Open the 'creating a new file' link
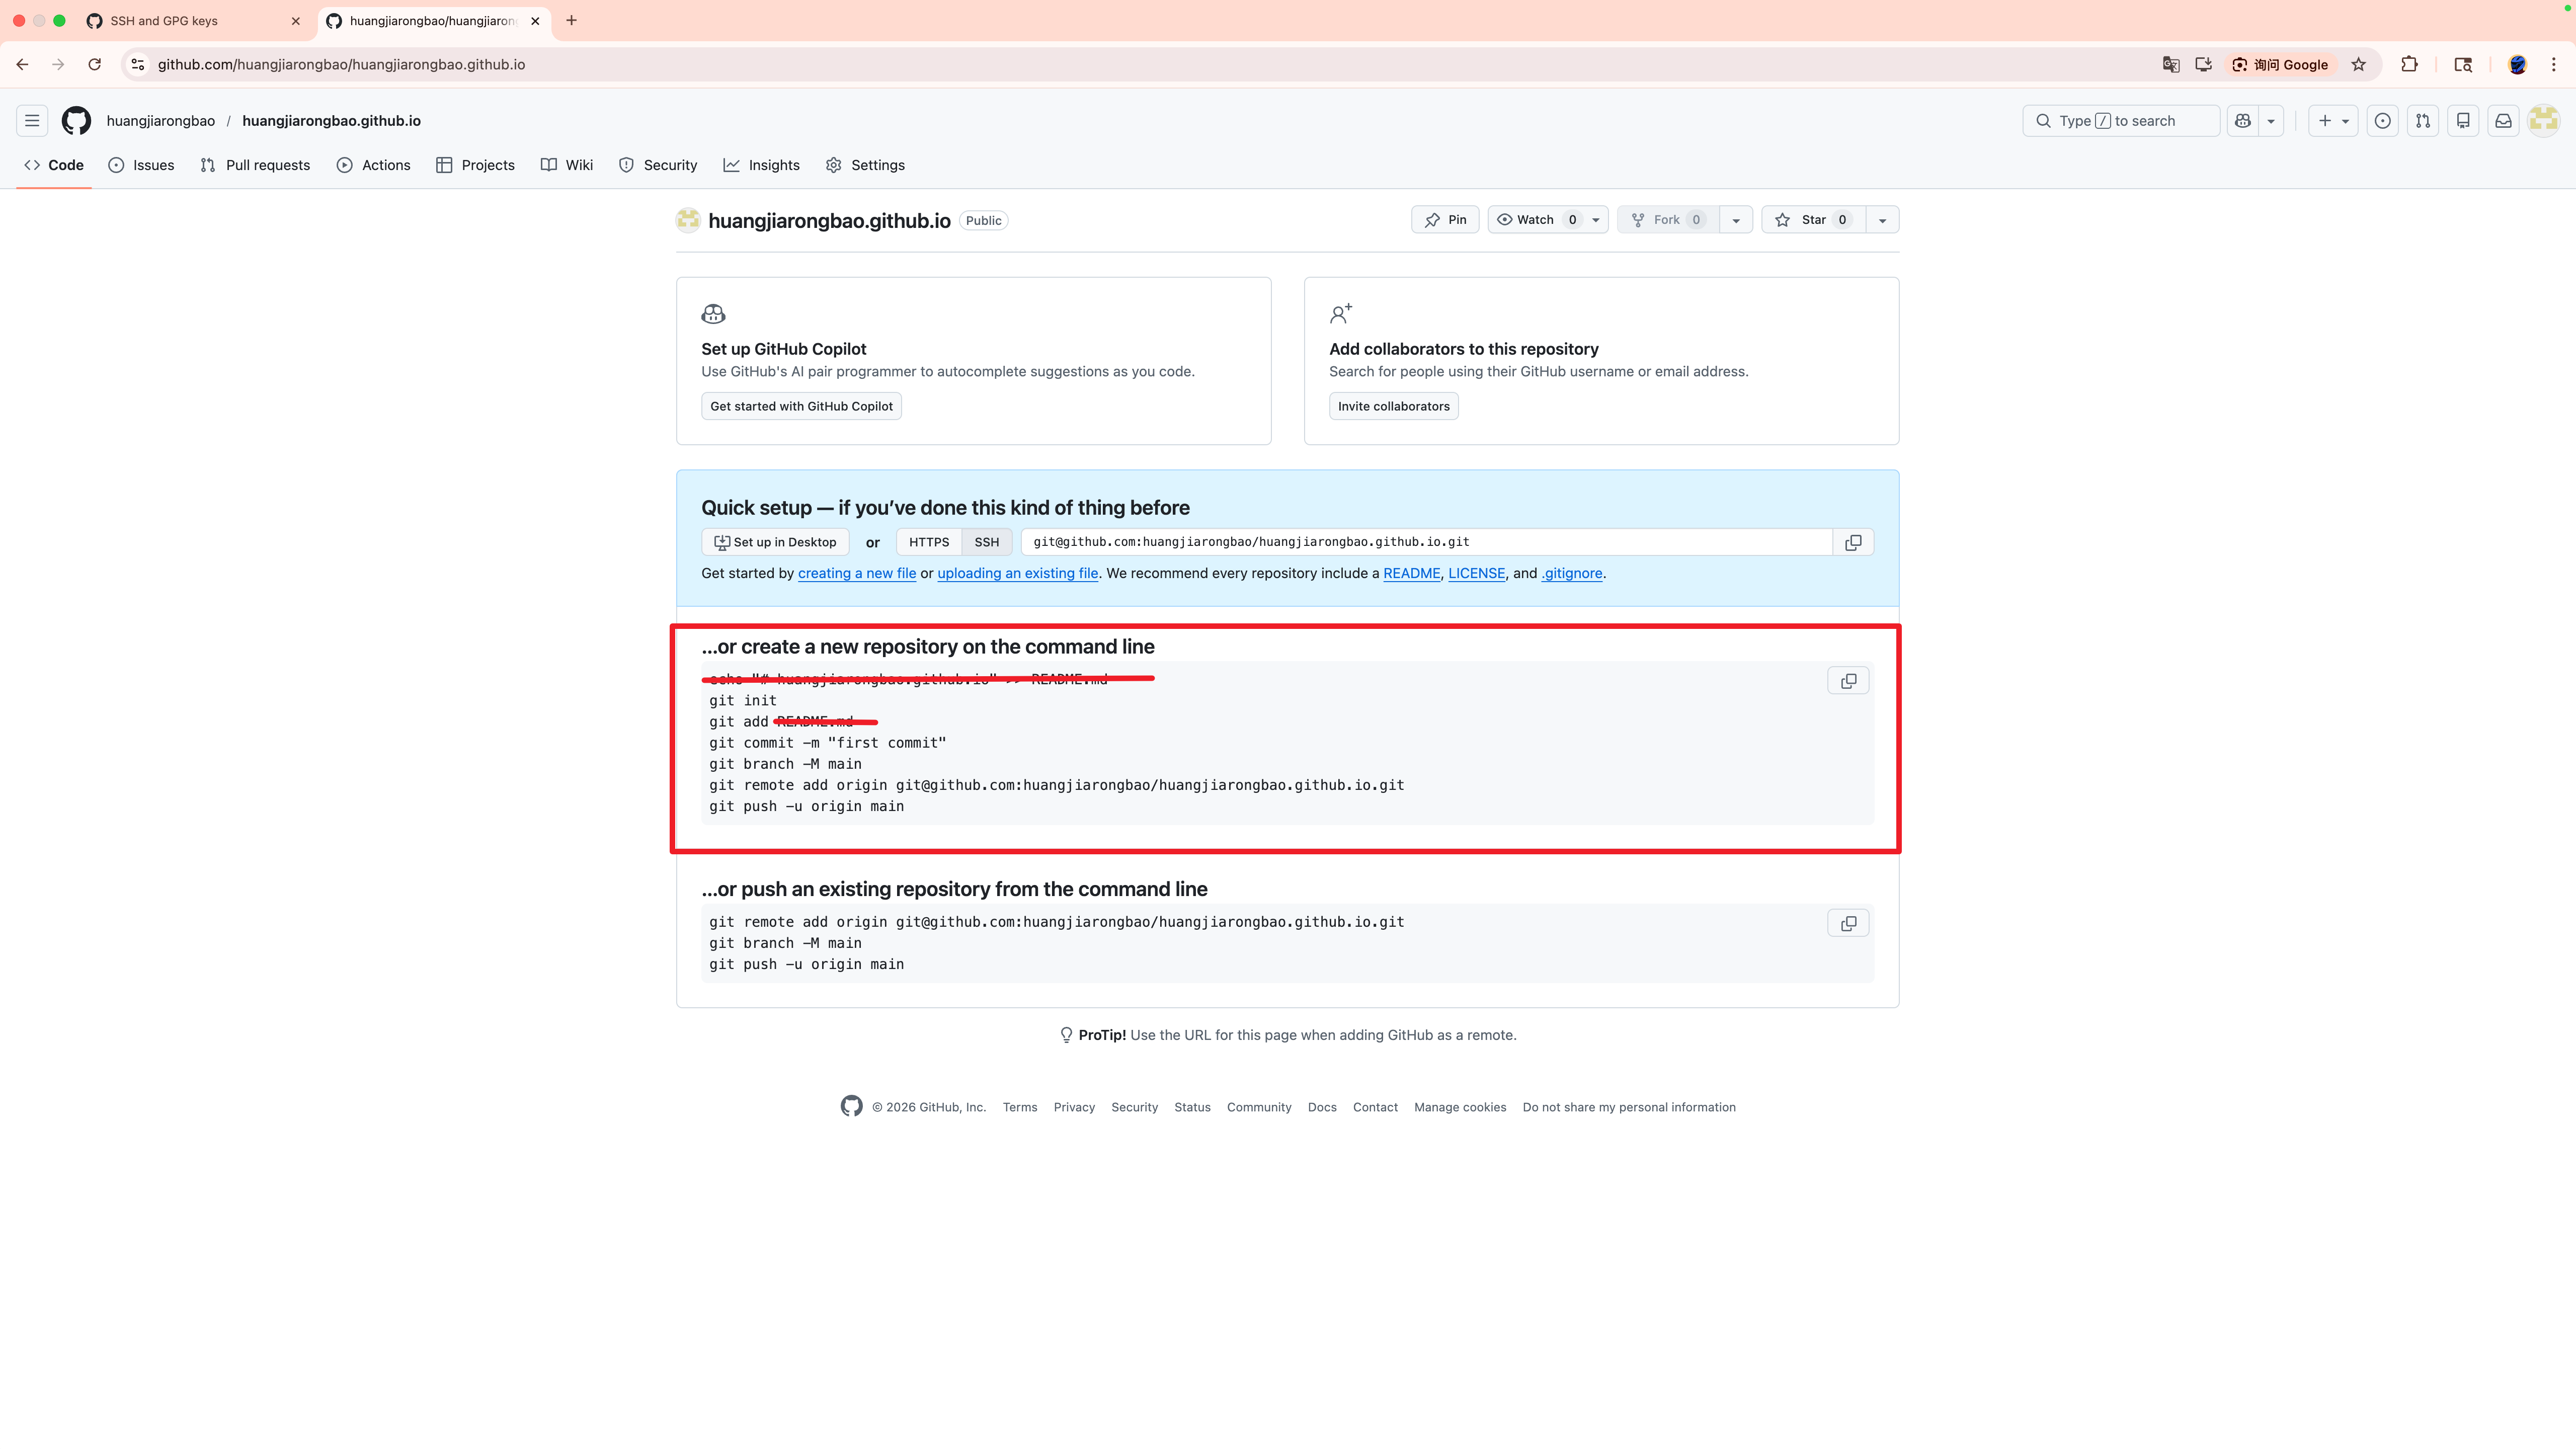 point(857,573)
